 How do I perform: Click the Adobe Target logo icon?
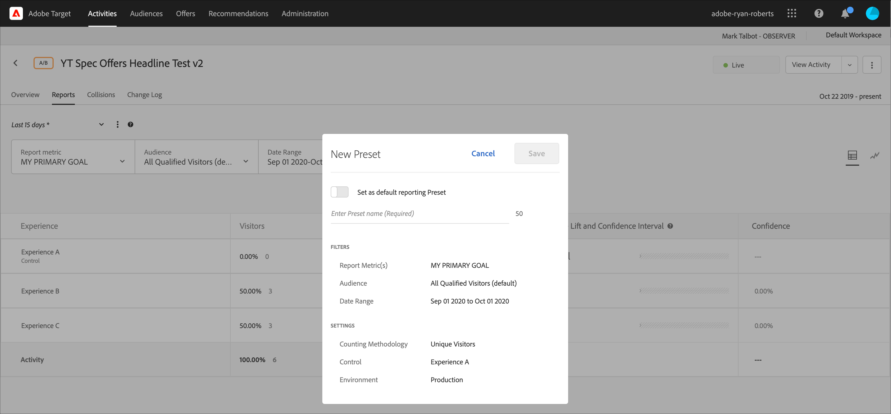pyautogui.click(x=16, y=13)
